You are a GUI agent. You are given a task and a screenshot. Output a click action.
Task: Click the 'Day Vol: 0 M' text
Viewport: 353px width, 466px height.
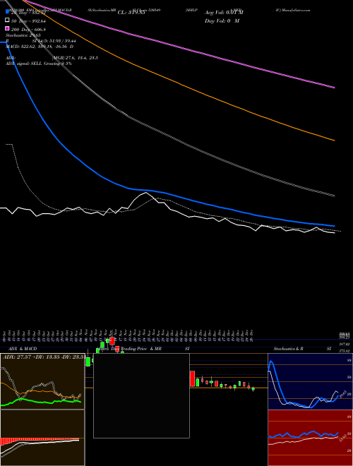click(x=222, y=20)
